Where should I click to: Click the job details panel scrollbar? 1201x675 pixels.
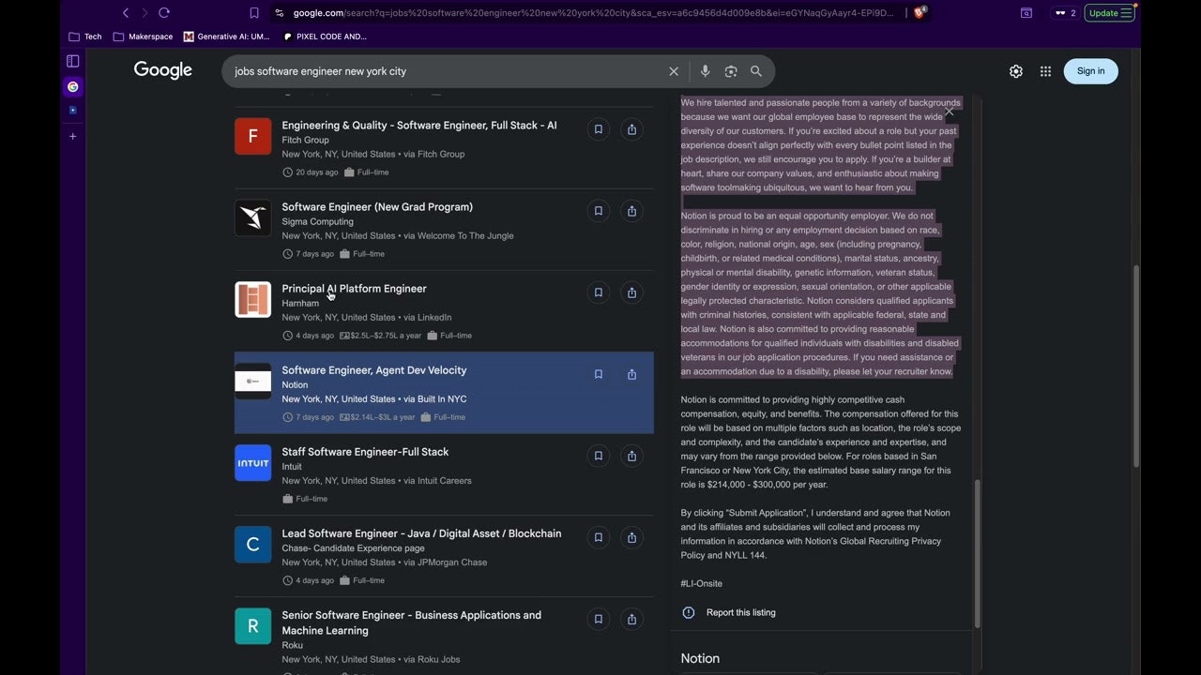pos(977,553)
